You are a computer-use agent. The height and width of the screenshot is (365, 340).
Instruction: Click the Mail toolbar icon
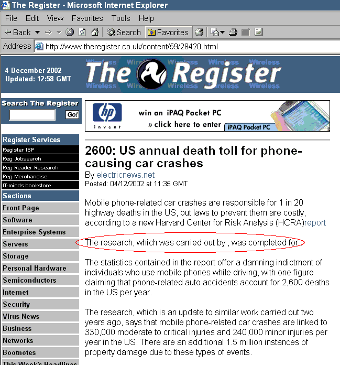point(215,32)
